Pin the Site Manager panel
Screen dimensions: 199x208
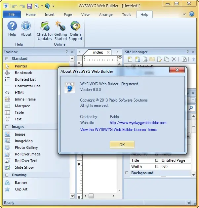[187, 52]
